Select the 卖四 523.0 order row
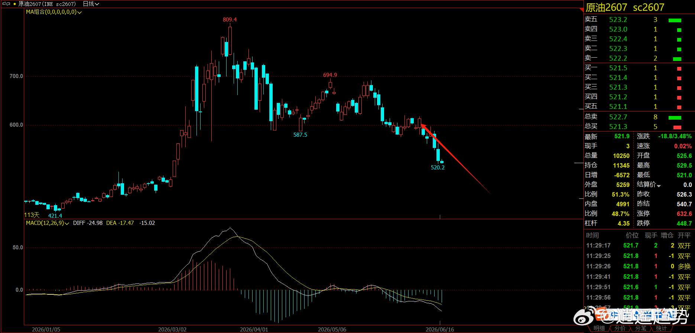 pyautogui.click(x=639, y=29)
